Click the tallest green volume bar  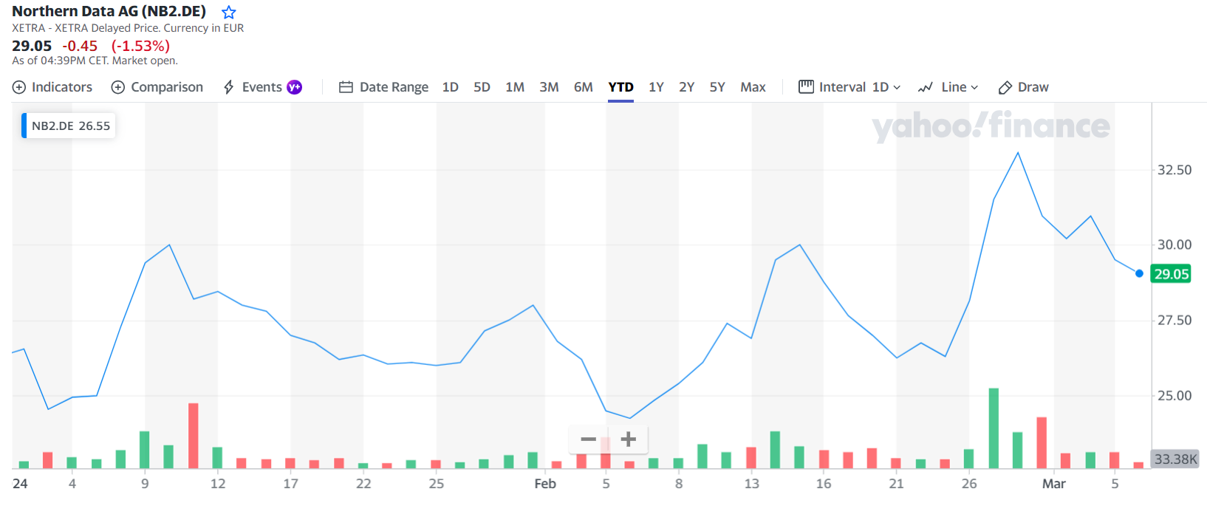[x=994, y=428]
